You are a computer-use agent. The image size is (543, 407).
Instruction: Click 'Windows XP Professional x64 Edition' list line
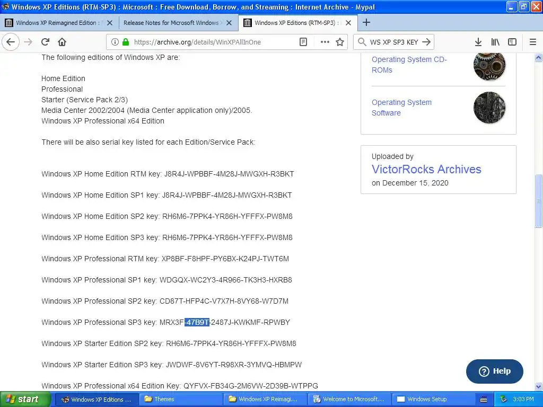(x=103, y=121)
